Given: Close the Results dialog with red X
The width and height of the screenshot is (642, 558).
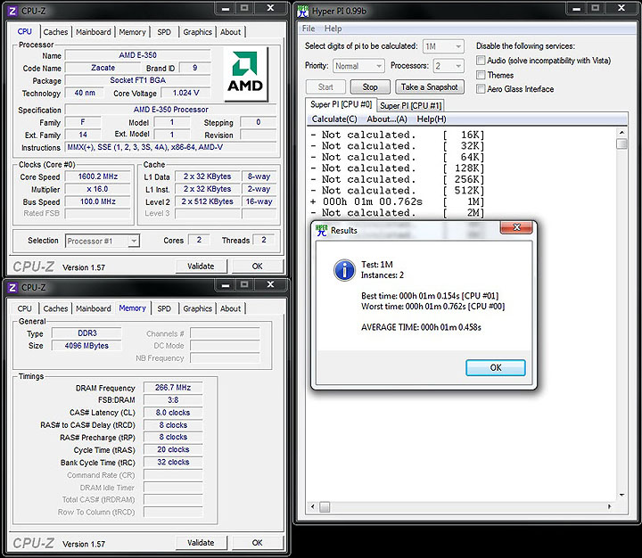Looking at the screenshot, I should pyautogui.click(x=516, y=227).
